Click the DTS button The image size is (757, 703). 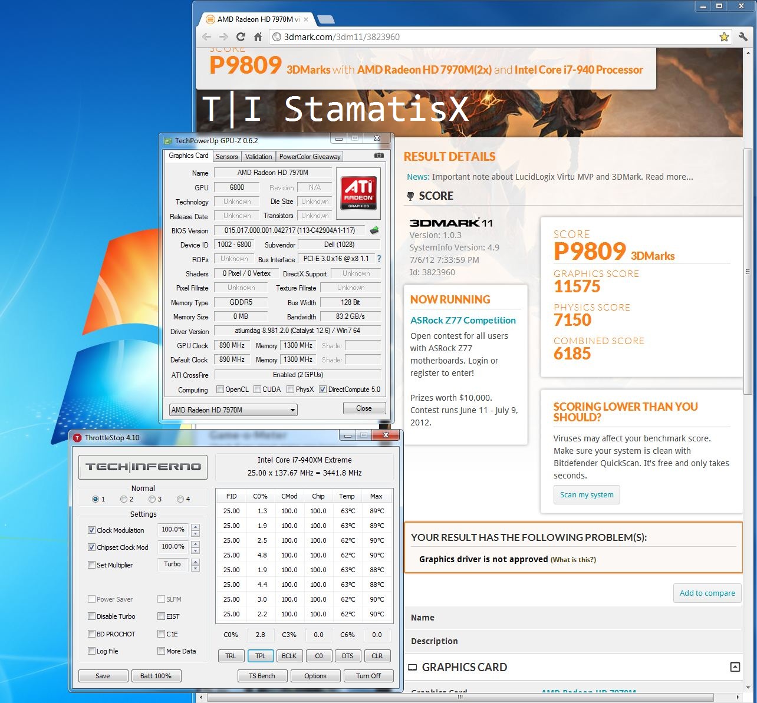(348, 656)
